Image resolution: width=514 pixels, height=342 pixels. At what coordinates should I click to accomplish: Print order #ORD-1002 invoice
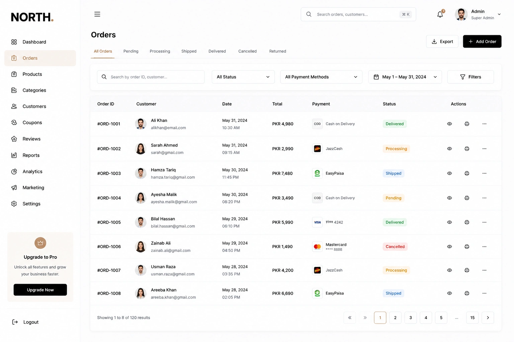467,149
